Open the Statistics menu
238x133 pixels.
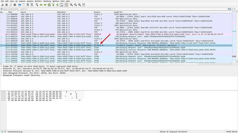pyautogui.click(x=38, y=1)
